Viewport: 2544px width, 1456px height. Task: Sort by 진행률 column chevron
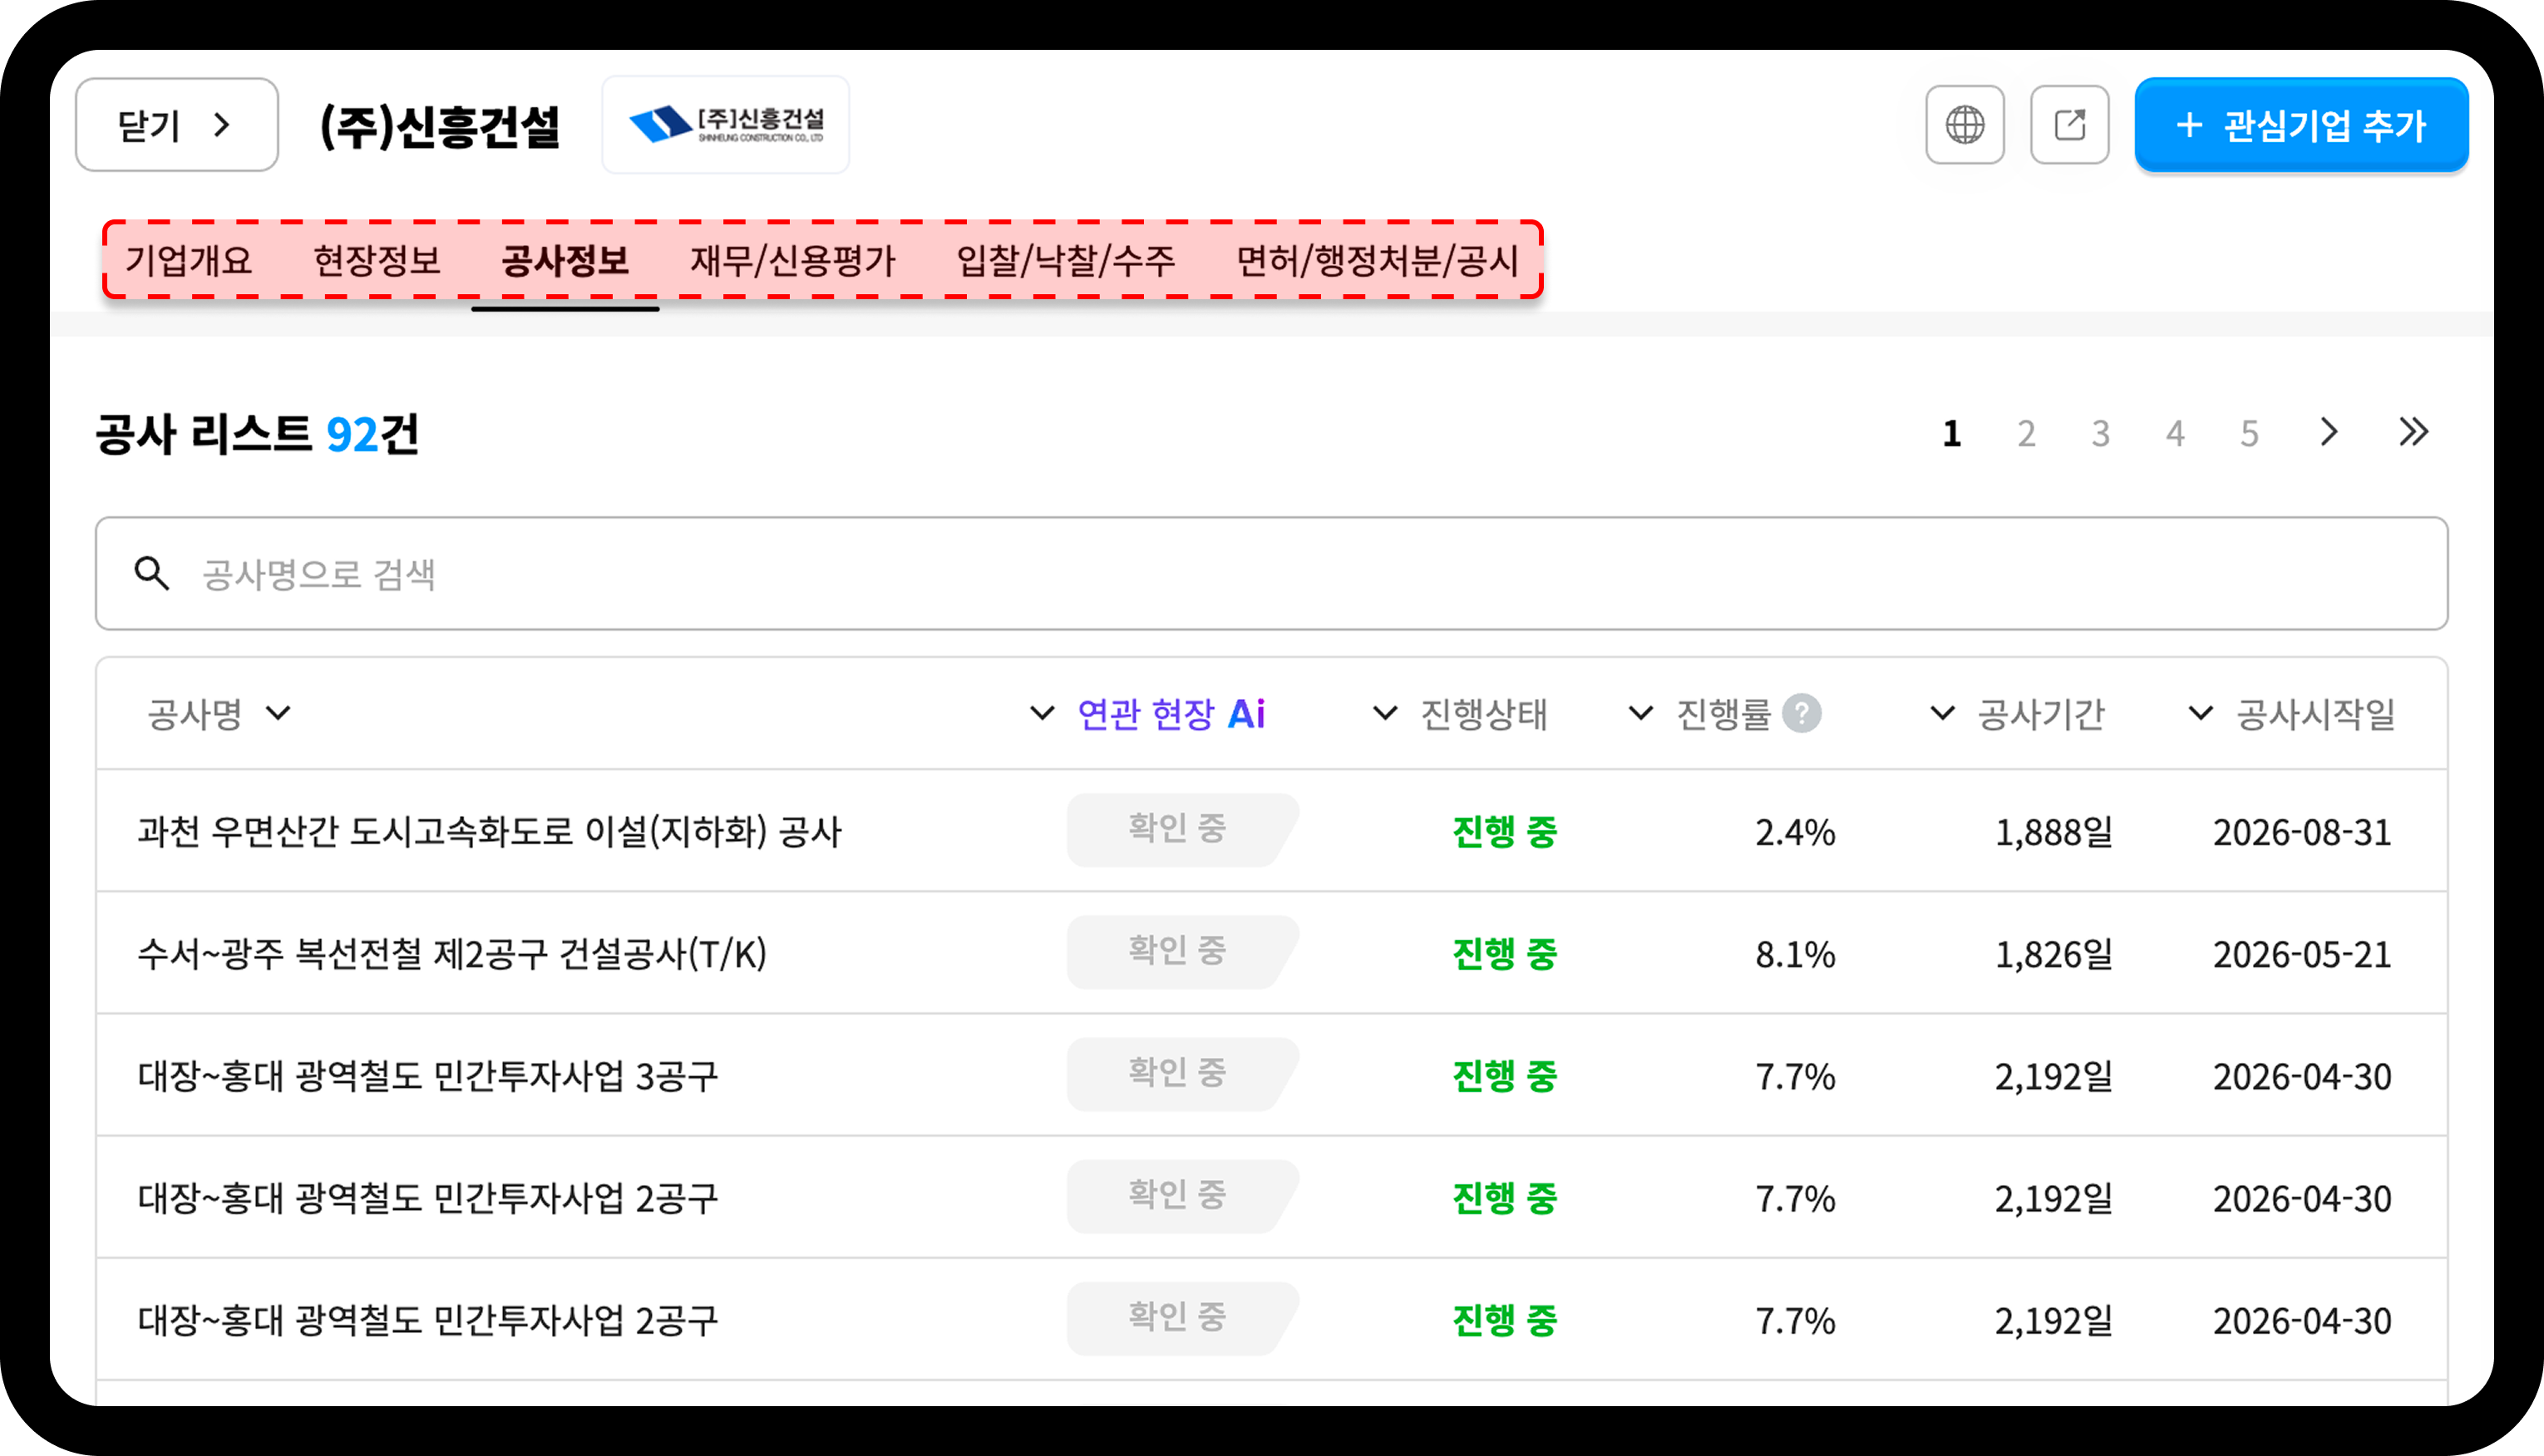pos(1640,714)
